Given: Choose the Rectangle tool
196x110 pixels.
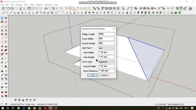Looking at the screenshot, I should coord(2,31).
